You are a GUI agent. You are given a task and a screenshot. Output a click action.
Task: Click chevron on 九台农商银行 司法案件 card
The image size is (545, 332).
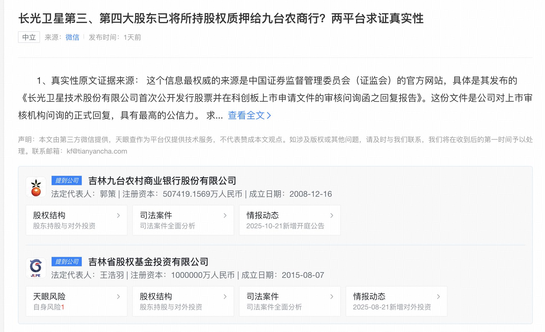coord(225,216)
